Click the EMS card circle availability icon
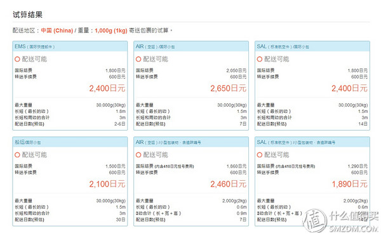 (17, 59)
